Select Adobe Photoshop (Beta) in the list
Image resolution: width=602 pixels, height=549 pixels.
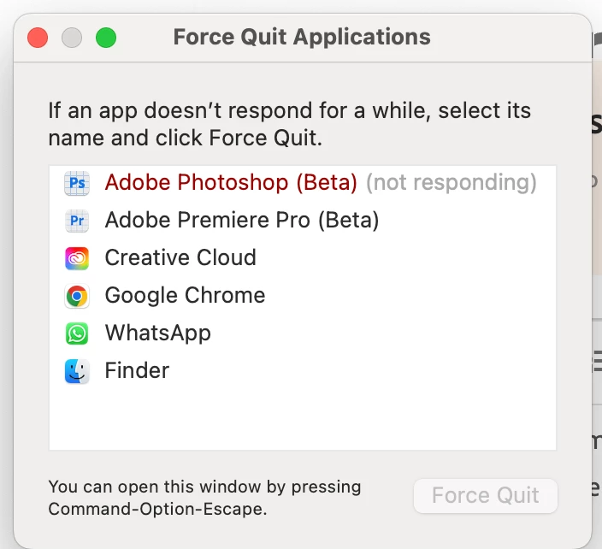tap(231, 182)
